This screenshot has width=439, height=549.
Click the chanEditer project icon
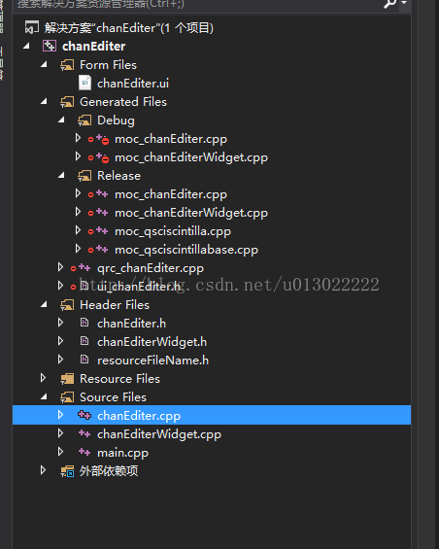50,46
